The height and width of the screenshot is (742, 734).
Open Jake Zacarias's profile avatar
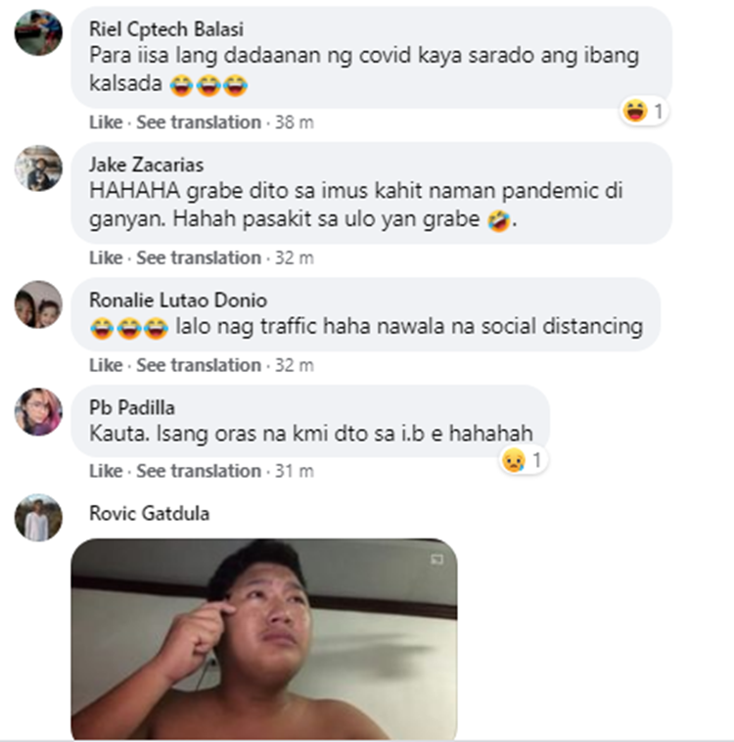point(38,168)
